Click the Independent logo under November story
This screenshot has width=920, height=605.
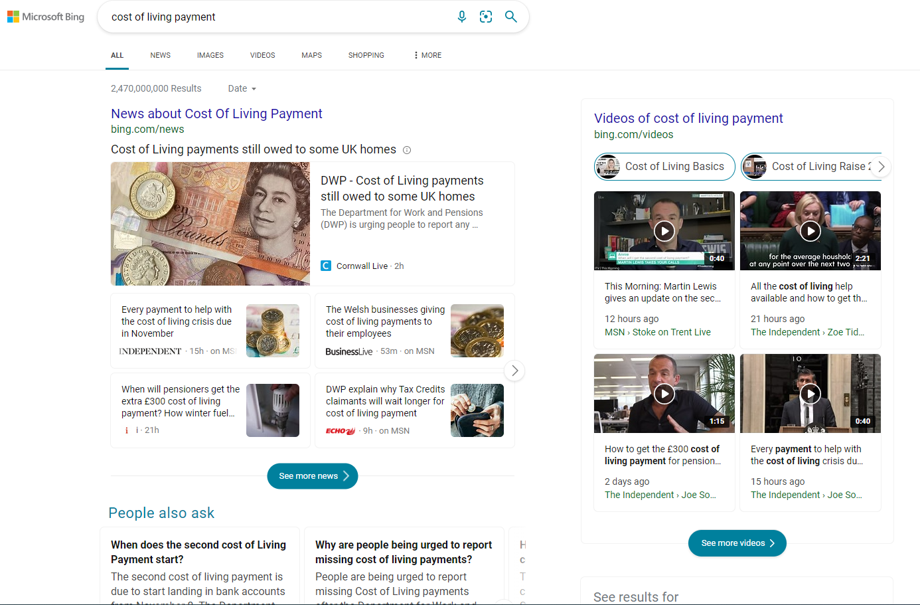(x=150, y=351)
